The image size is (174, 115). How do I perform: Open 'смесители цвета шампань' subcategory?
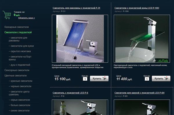click(x=19, y=93)
